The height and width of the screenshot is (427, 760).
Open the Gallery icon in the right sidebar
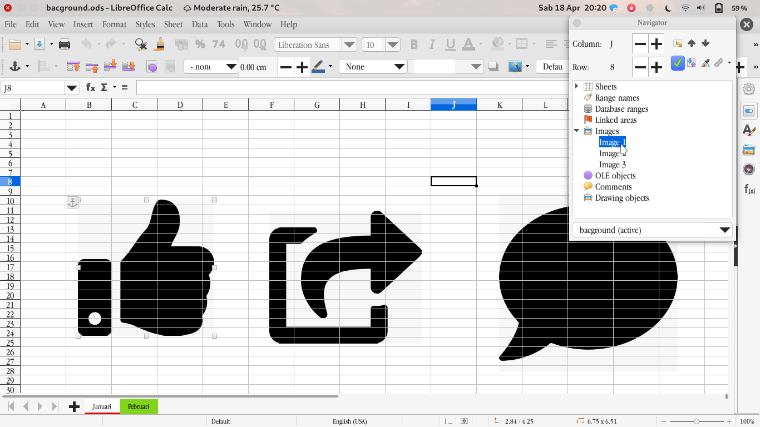click(x=749, y=150)
